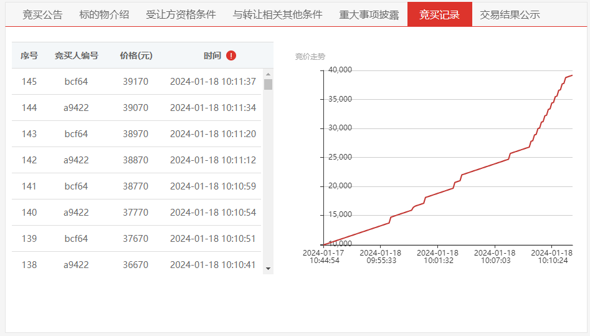Image resolution: width=590 pixels, height=336 pixels.
Task: Click bidder bcf64 in row 139
Action: click(x=76, y=239)
